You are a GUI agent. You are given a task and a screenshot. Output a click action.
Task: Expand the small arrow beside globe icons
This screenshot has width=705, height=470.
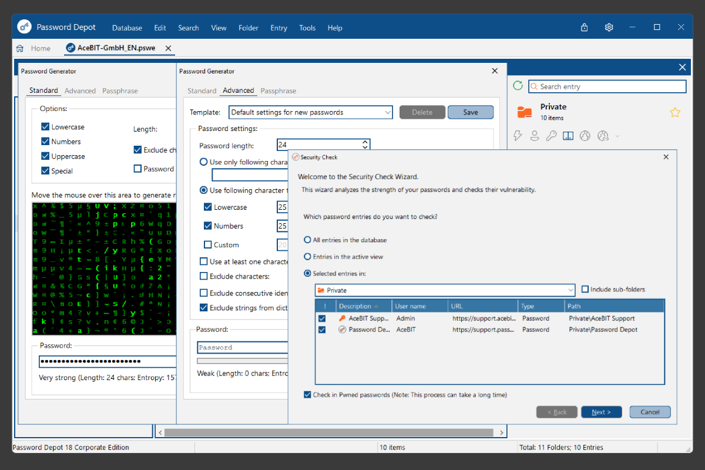(x=617, y=136)
